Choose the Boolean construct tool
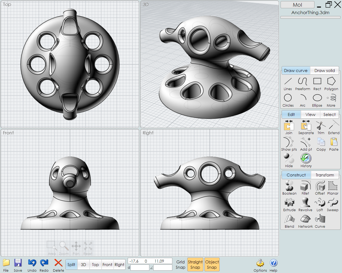The width and height of the screenshot is (342, 273). coord(289,188)
